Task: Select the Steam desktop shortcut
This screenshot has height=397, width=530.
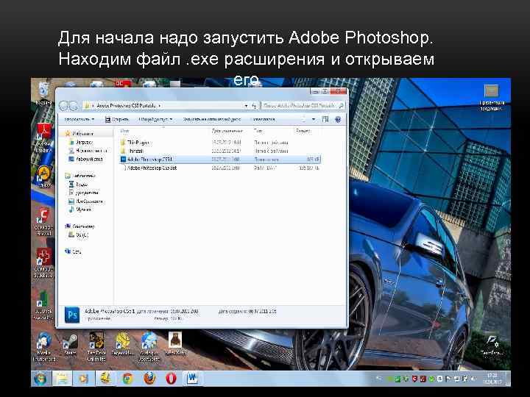Action: [x=70, y=343]
